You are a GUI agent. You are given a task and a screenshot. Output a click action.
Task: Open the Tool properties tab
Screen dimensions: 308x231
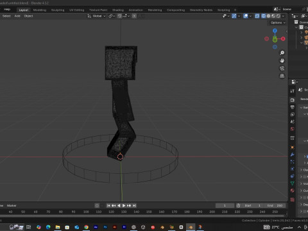pos(293,91)
